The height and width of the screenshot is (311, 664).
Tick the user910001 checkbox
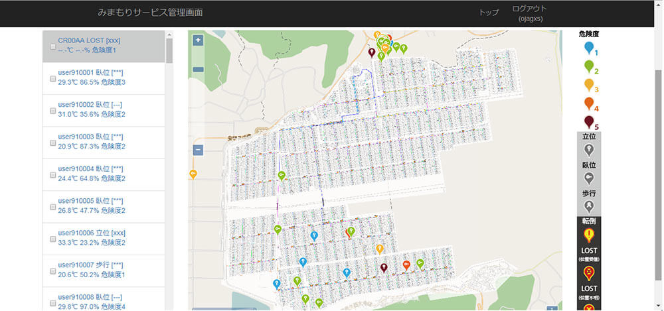point(53,78)
